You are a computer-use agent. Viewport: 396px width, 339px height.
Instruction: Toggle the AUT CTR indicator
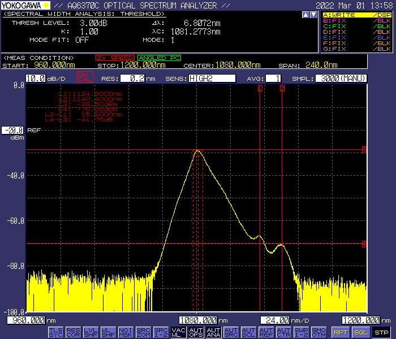tap(284, 332)
